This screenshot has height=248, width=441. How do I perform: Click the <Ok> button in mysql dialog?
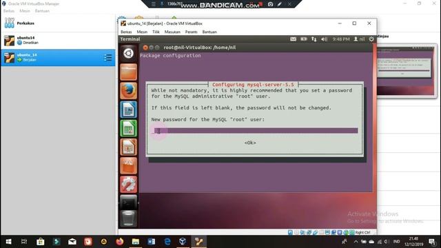pyautogui.click(x=250, y=143)
